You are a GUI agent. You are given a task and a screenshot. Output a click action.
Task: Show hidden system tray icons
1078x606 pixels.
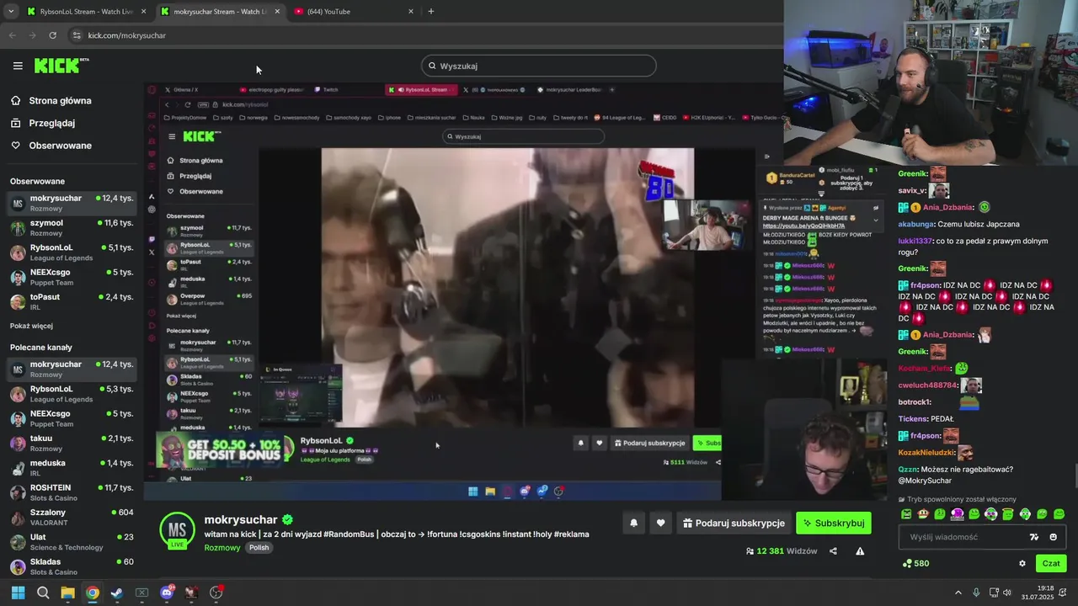click(958, 593)
